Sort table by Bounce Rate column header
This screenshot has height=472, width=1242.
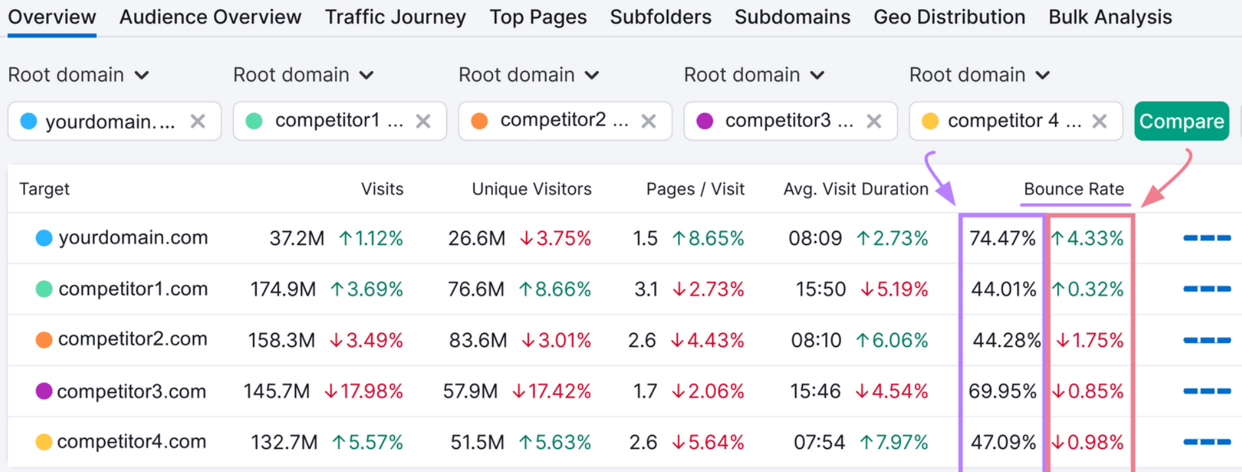1073,189
